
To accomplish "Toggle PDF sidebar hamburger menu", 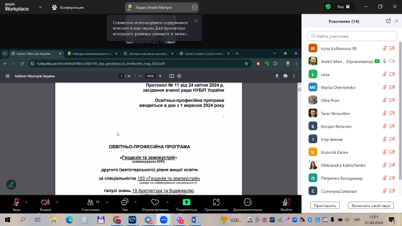I will point(8,76).
